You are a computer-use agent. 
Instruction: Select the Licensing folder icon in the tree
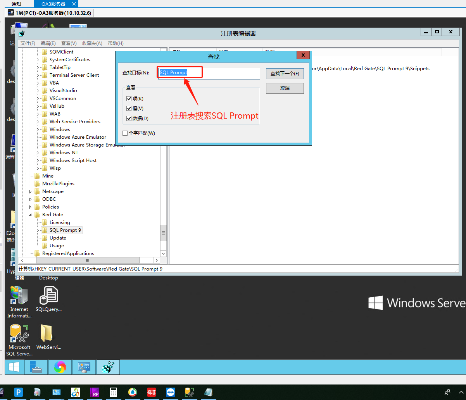coord(44,222)
